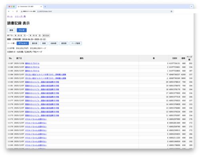Switch to the category button left of マンガ
This screenshot has height=157, width=200.
pyautogui.click(x=11, y=30)
